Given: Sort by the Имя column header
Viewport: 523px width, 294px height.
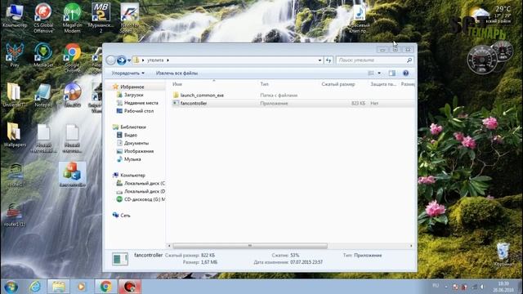Looking at the screenshot, I should tap(177, 84).
